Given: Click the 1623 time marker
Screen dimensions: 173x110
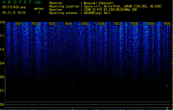Looking at the screenshot, I should point(52,23).
